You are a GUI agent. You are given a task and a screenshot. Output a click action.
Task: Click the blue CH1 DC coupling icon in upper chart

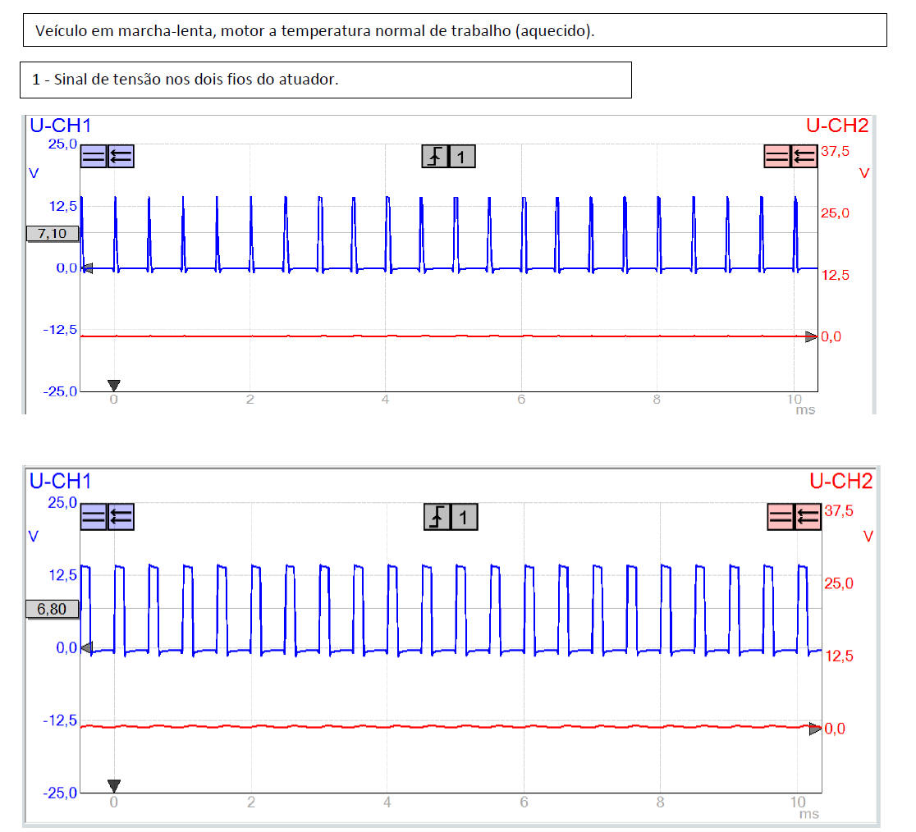coord(94,156)
